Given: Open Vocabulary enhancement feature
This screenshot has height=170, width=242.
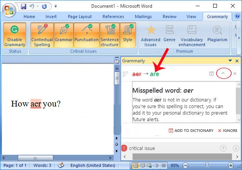Looking at the screenshot, I should (192, 36).
